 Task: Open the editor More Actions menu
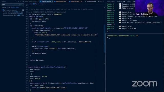click(x=103, y=2)
